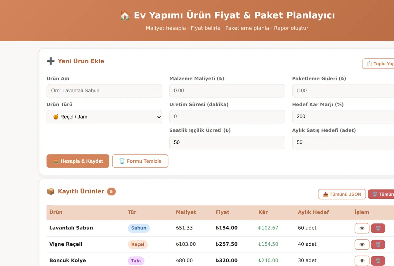This screenshot has height=266, width=394.
Task: Click the Ürün column header
Action: 56,212
